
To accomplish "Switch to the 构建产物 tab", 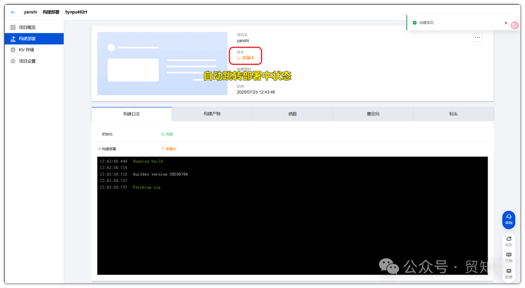I will coord(212,114).
